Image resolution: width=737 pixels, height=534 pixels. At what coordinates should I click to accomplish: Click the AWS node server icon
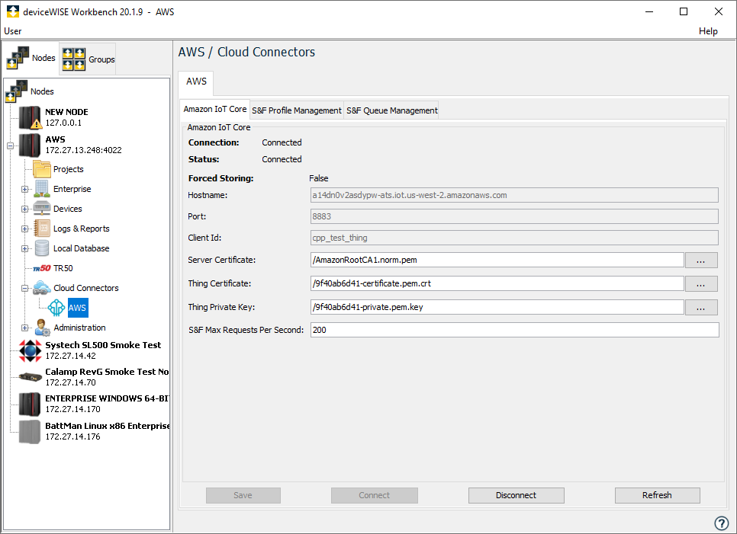point(30,145)
